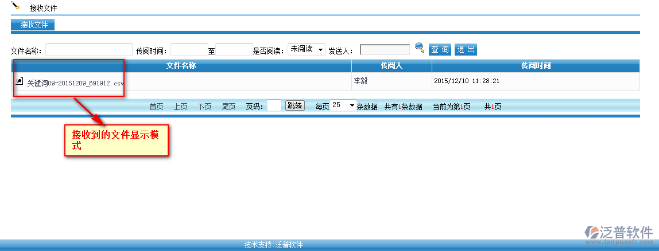The width and height of the screenshot is (659, 251).
Task: Click the 退出 button
Action: coord(466,49)
